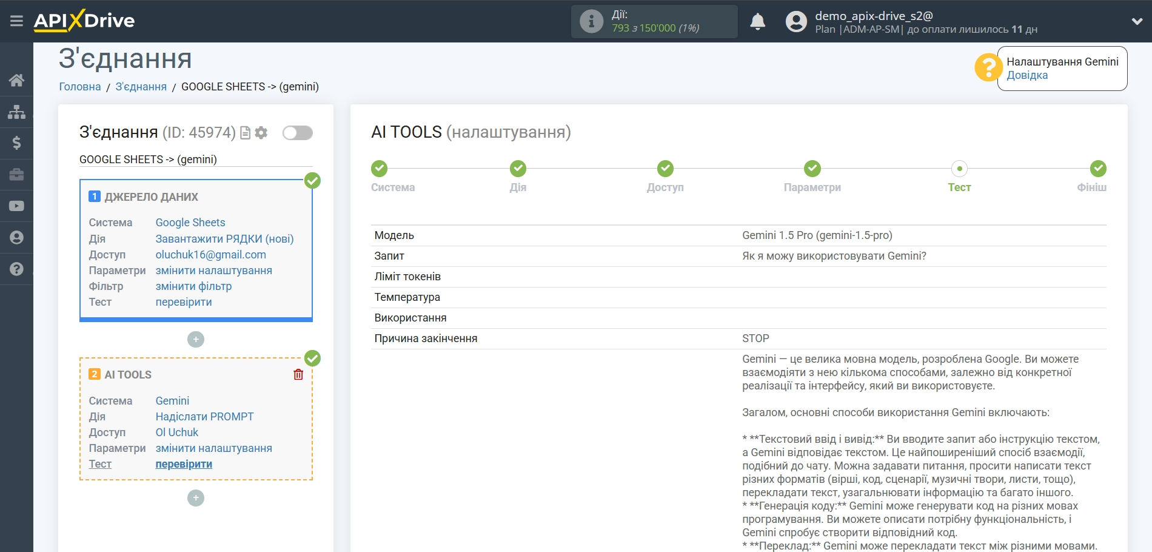
Task: Open the hamburger menu
Action: tap(16, 21)
